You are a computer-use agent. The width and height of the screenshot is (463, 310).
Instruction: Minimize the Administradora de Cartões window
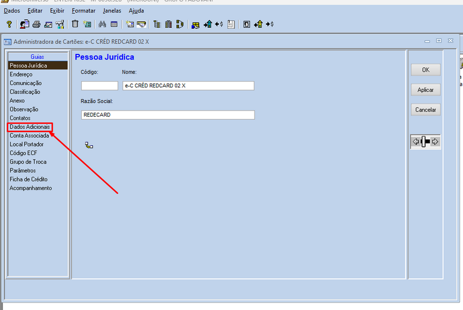coord(427,41)
